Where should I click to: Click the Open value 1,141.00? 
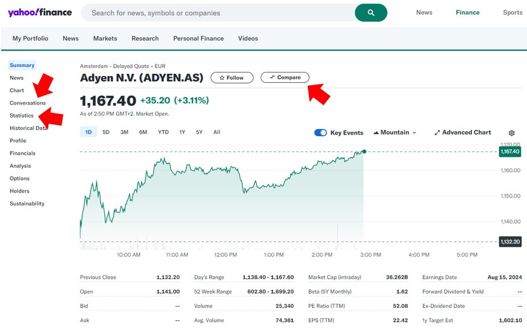pos(168,292)
